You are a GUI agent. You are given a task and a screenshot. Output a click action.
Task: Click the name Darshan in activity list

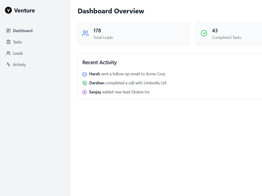click(97, 83)
